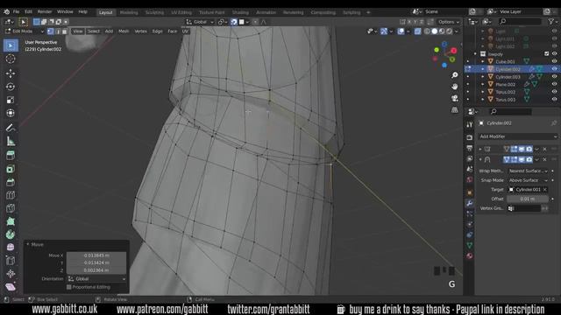
Task: Select the Inset Faces tool
Action: point(11,169)
